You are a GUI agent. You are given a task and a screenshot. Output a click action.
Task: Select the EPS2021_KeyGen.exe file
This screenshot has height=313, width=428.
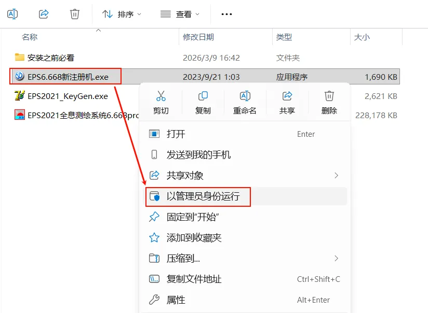tap(68, 96)
